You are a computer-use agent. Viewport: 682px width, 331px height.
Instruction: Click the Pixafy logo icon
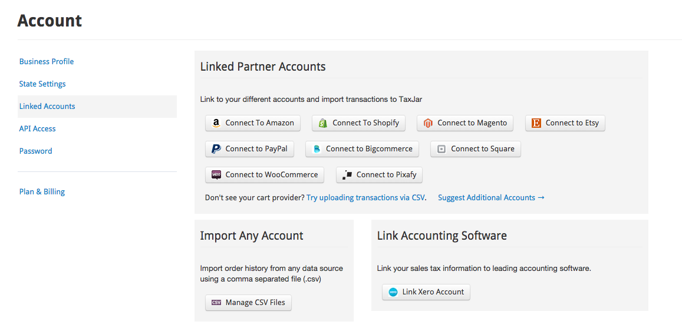tap(347, 174)
